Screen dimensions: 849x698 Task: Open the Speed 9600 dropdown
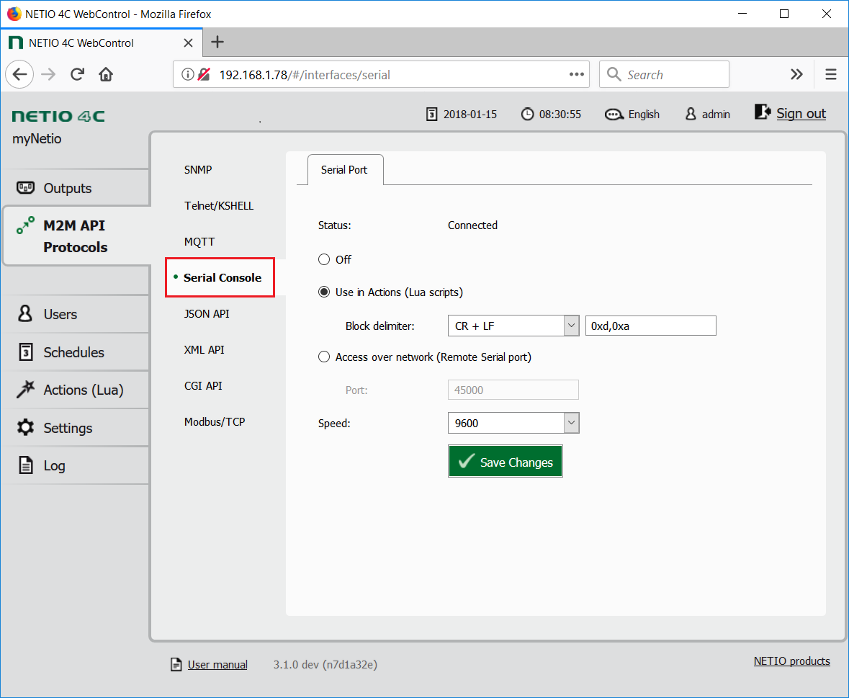point(513,423)
